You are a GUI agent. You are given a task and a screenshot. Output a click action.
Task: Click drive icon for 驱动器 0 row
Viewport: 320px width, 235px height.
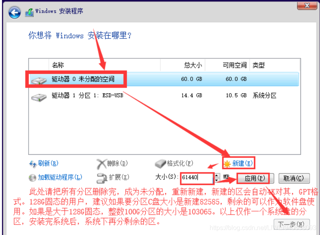coord(39,80)
